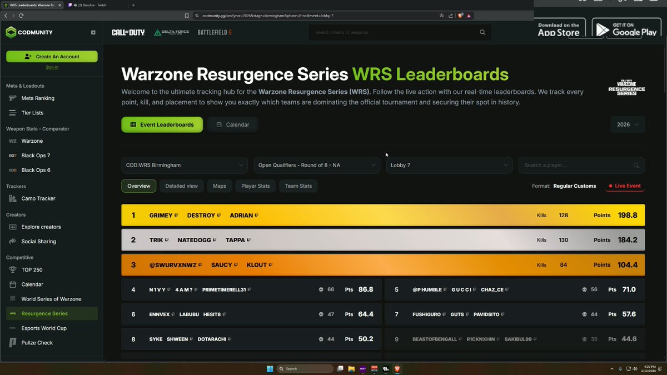The width and height of the screenshot is (667, 375).
Task: Open Black Ops 7 weapon stats
Action: coord(52,156)
